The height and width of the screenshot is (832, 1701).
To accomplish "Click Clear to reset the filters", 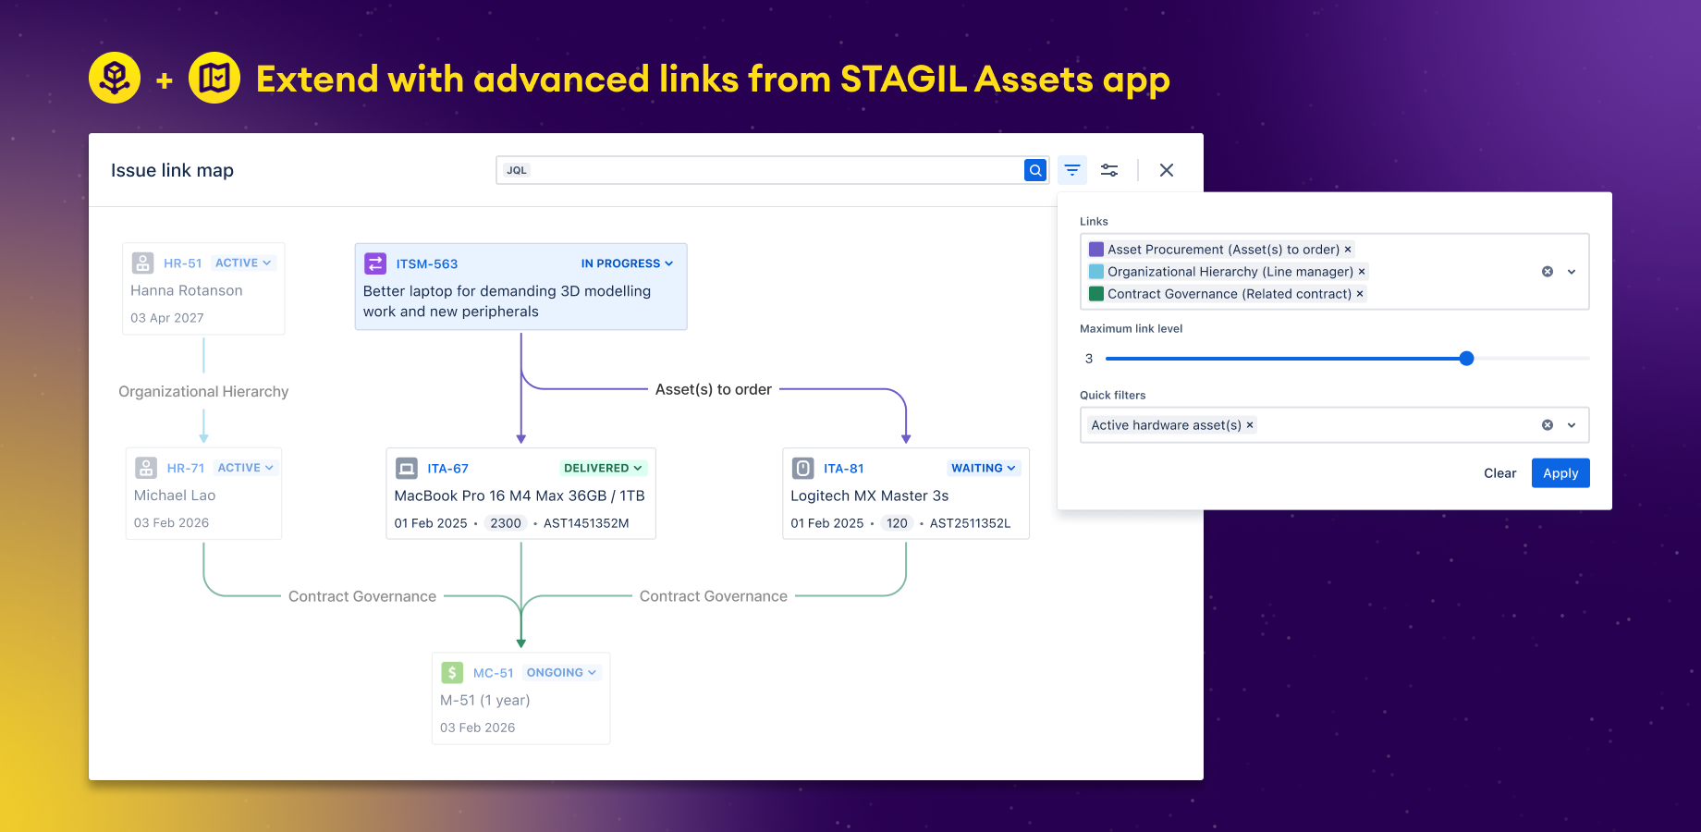I will 1499,472.
